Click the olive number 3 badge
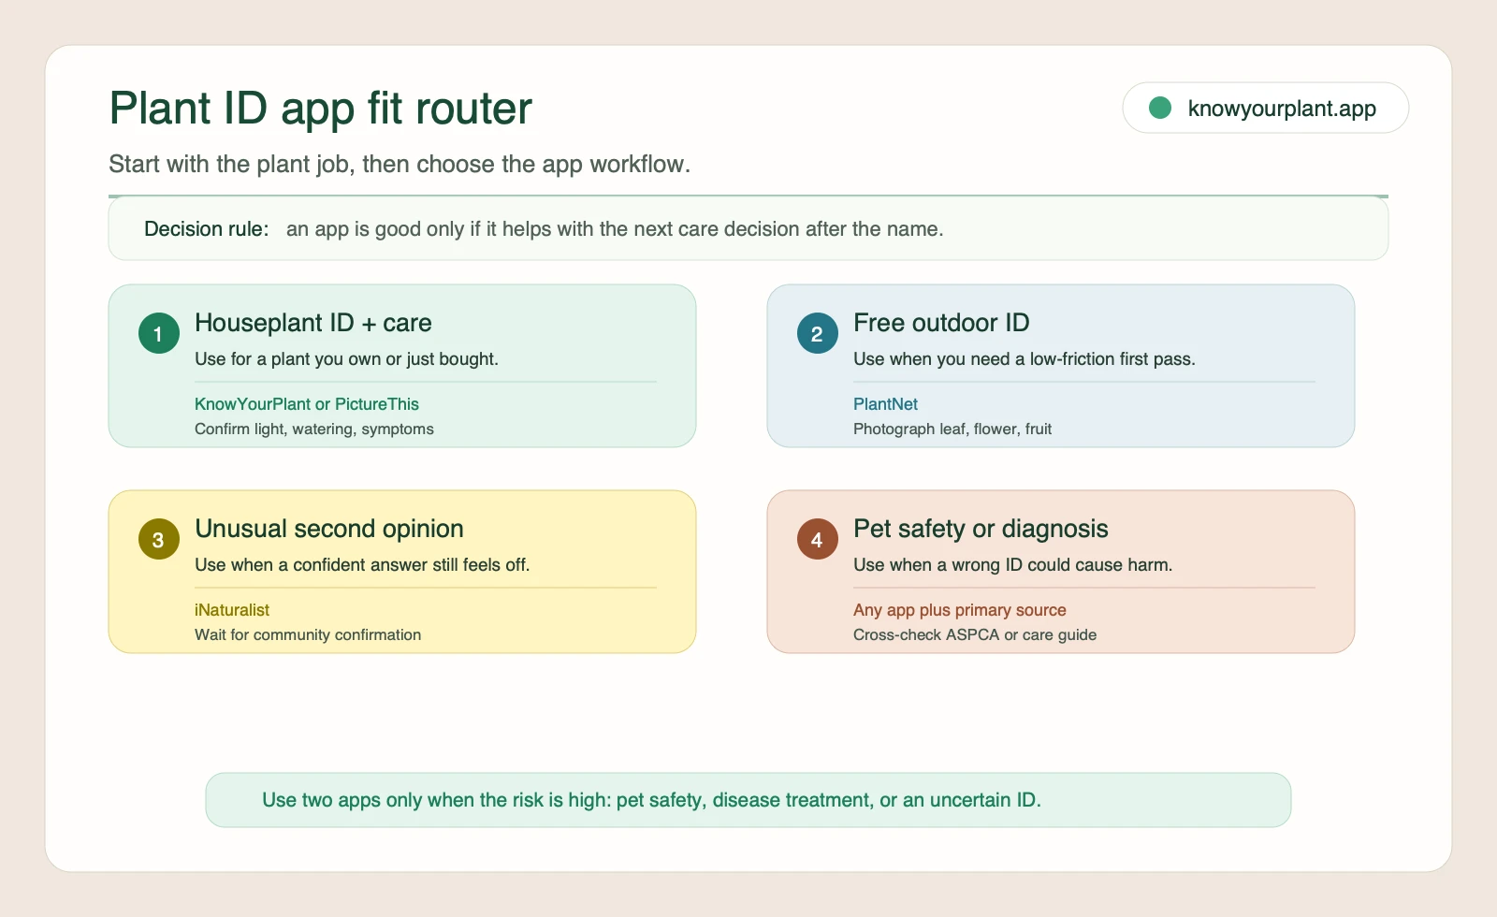This screenshot has height=917, width=1497. 158,539
